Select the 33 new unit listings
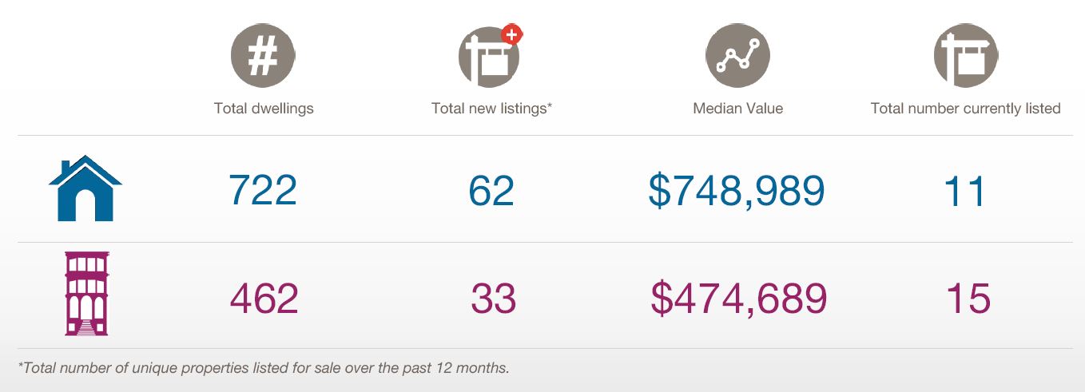This screenshot has width=1085, height=392. click(x=494, y=299)
